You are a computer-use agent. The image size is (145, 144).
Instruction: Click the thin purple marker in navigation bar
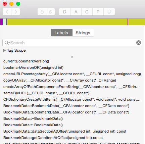pyautogui.click(x=128, y=22)
